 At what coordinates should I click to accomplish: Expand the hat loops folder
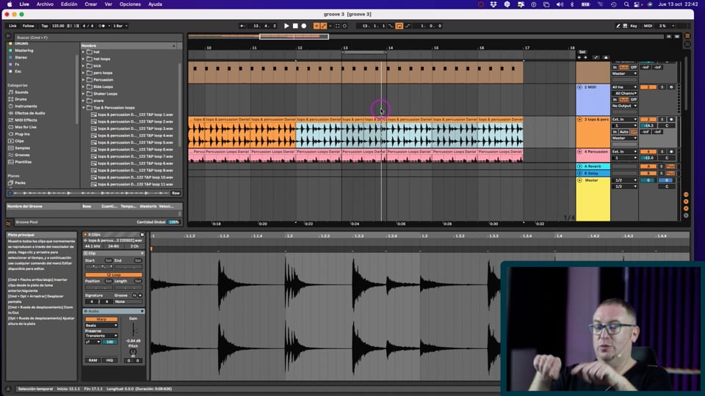pyautogui.click(x=84, y=59)
